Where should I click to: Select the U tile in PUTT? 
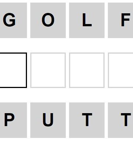(48, 120)
